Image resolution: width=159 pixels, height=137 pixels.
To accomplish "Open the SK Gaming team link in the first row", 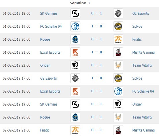I will [x=48, y=13].
